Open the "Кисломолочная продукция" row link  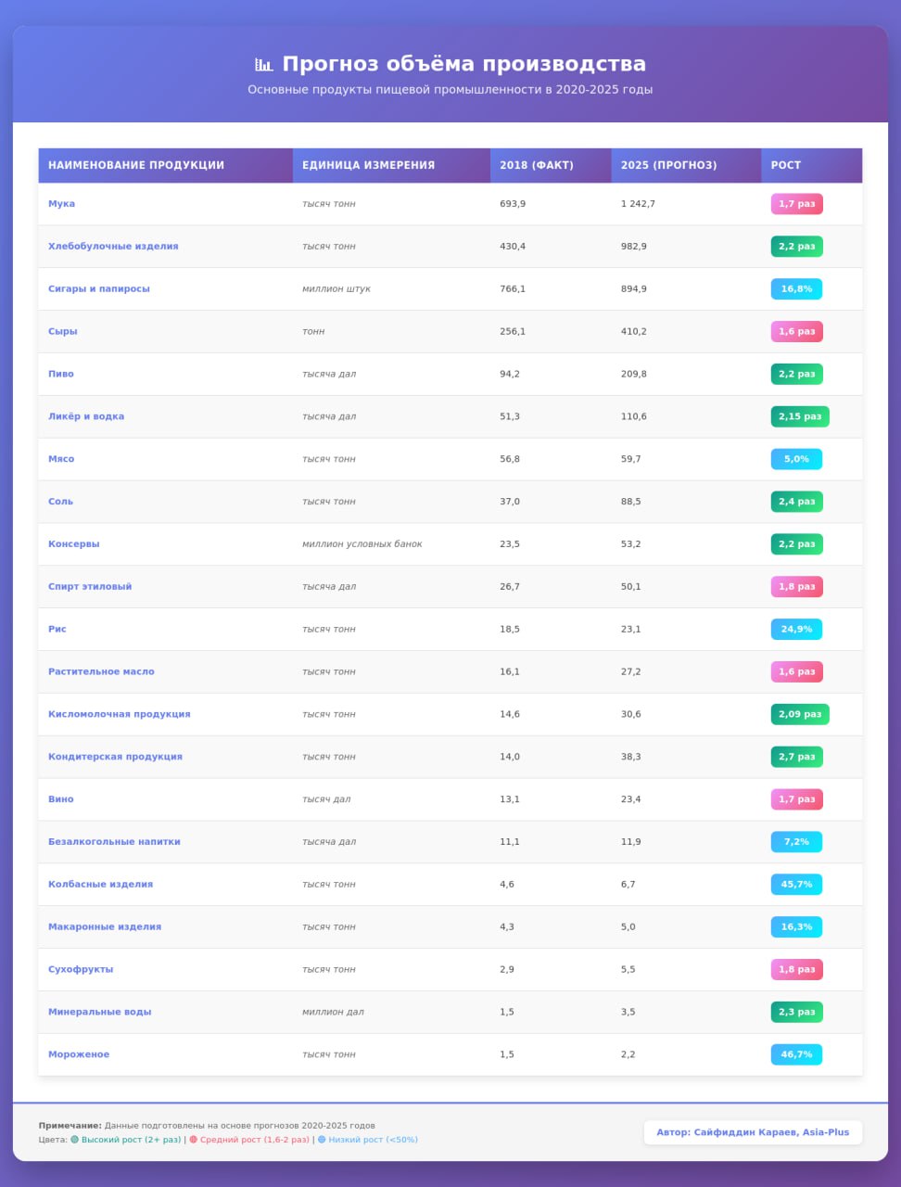[x=120, y=714]
